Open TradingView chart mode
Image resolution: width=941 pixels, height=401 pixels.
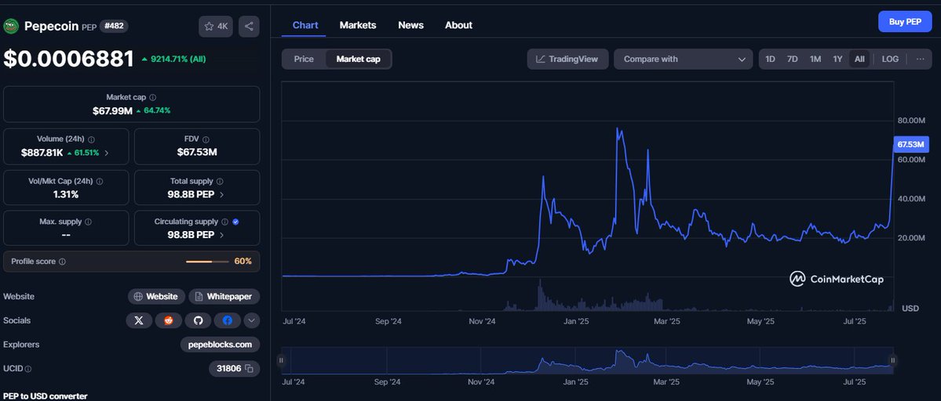point(567,60)
